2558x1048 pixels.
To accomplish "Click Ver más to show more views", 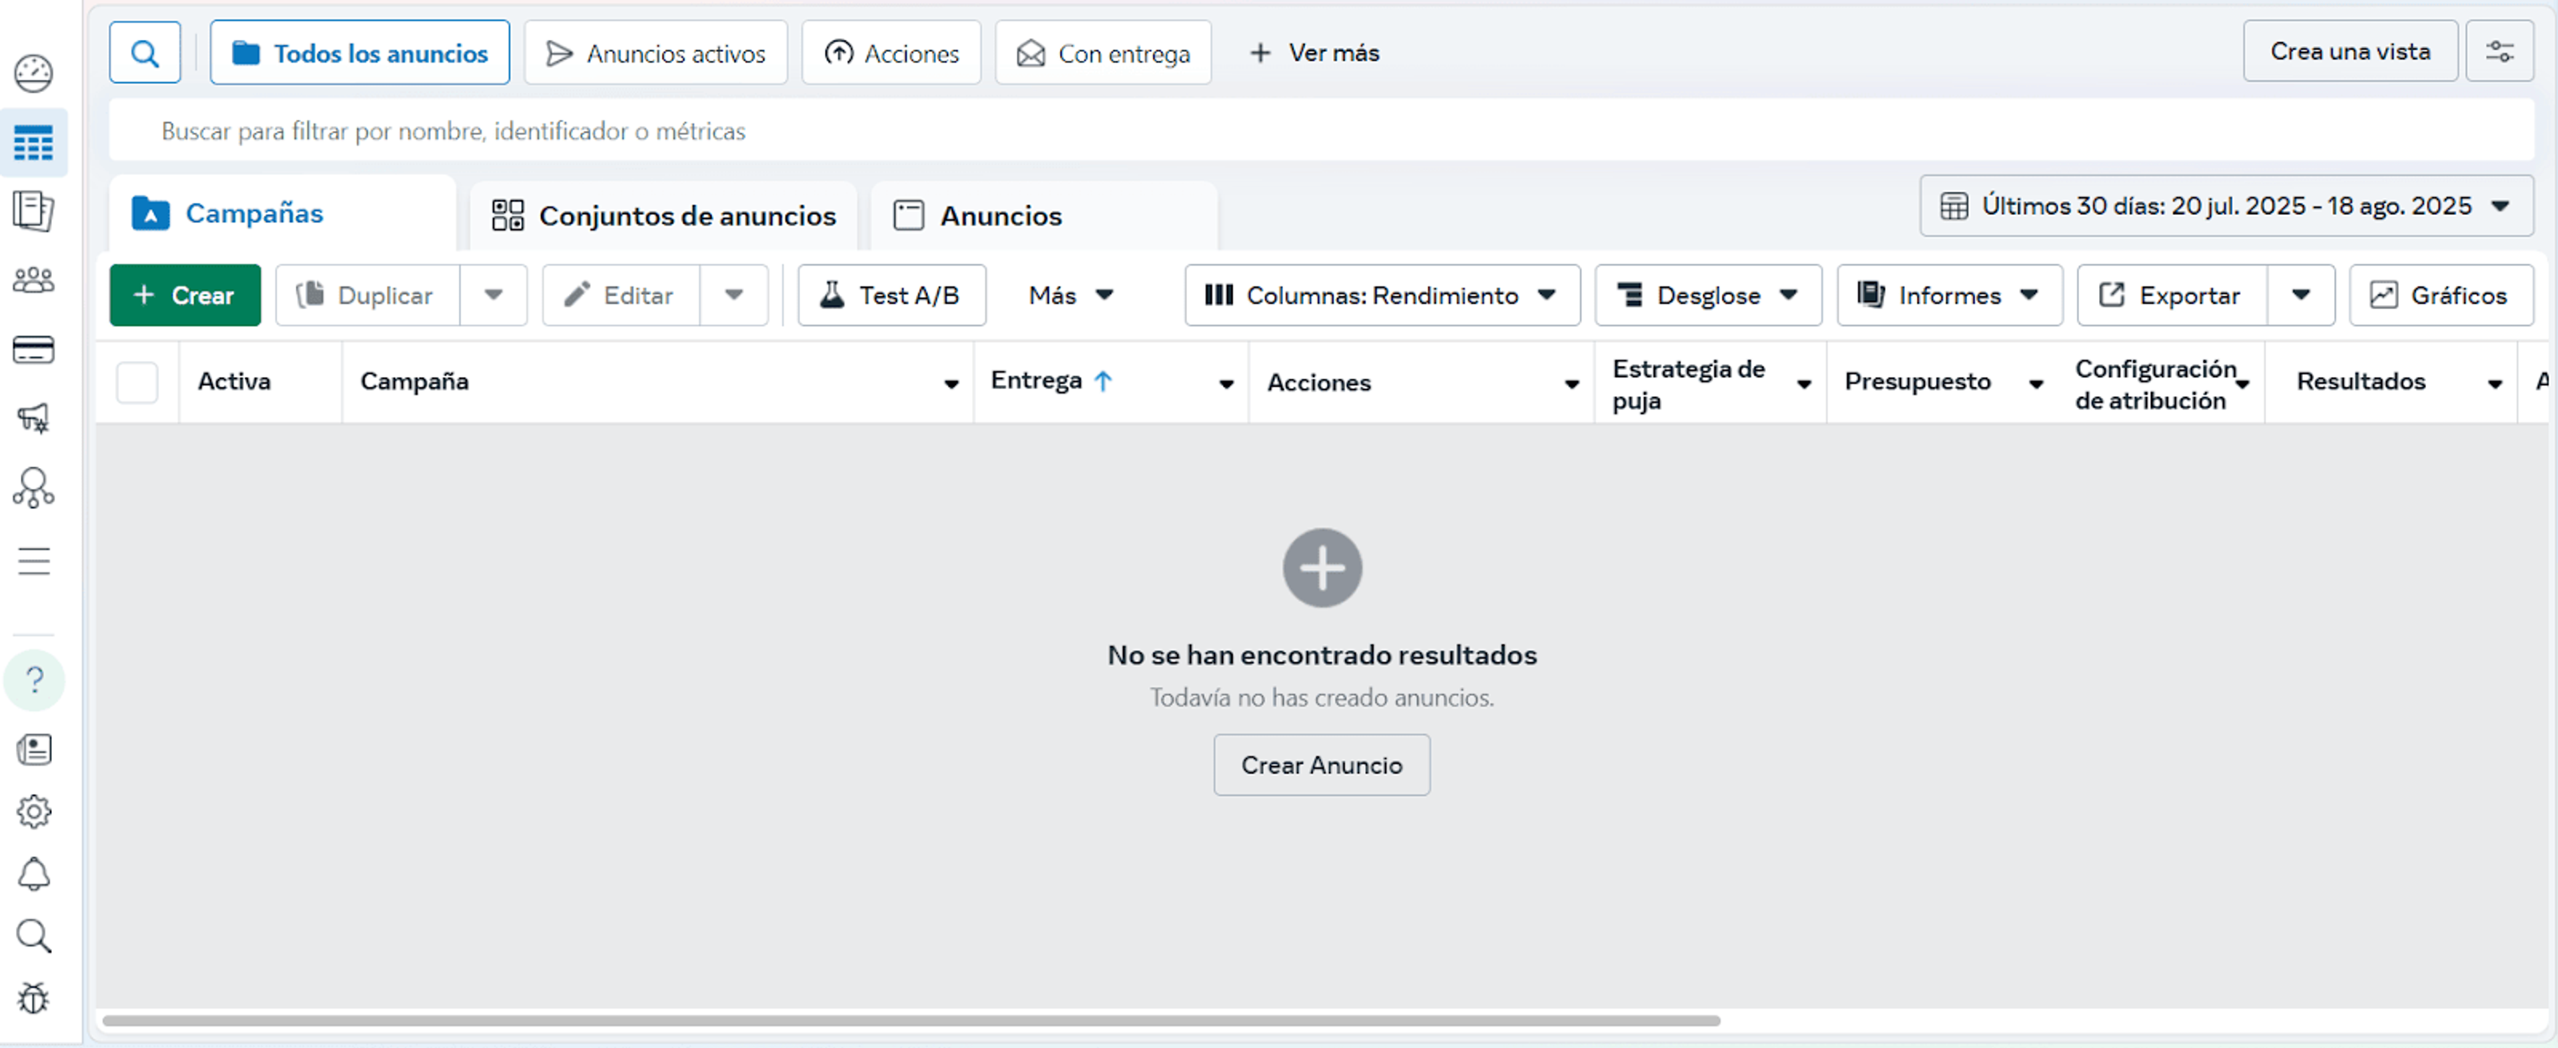I will [x=1314, y=53].
